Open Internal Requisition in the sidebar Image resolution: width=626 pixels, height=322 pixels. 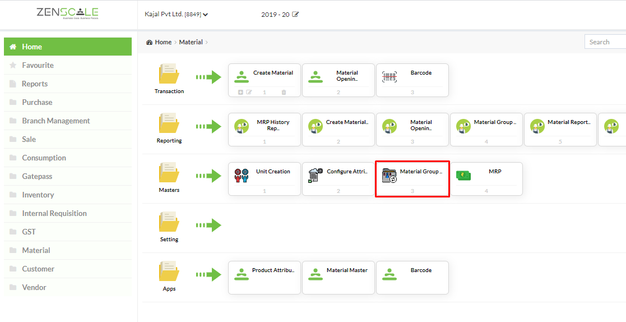tap(68, 213)
